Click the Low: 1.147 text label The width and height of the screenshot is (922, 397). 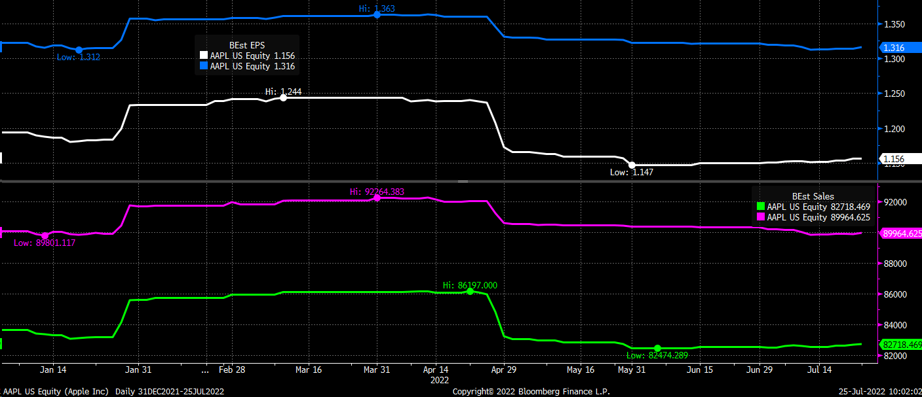coord(632,173)
